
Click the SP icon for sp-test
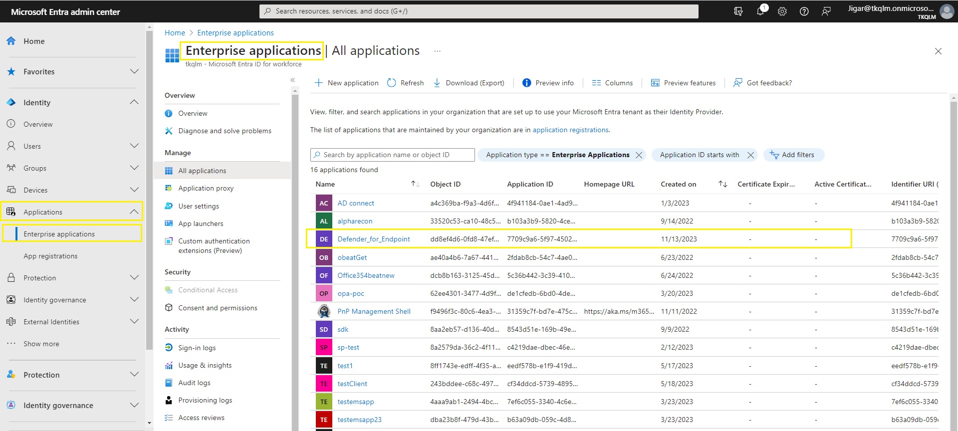(x=324, y=347)
